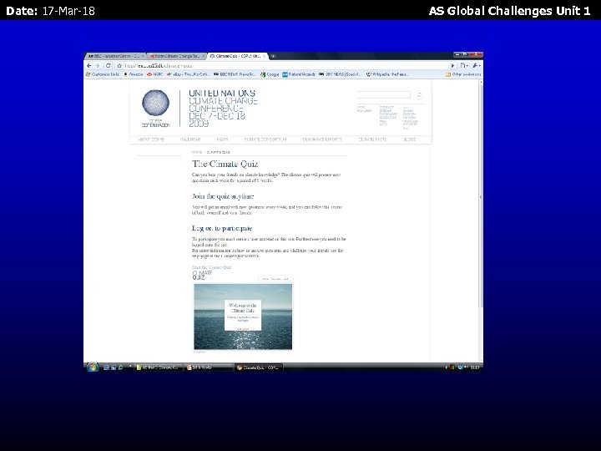The width and height of the screenshot is (601, 451).
Task: Click the system tray volume icon
Action: [x=466, y=367]
